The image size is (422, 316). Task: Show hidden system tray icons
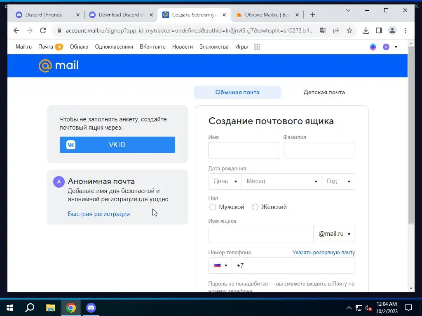pyautogui.click(x=349, y=308)
